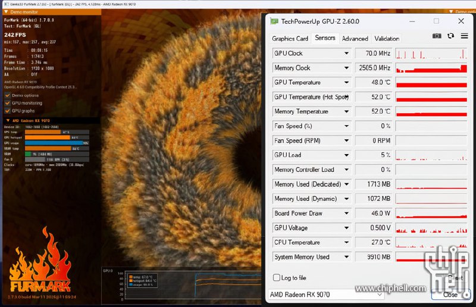Take a screenshot with GPU-Z camera icon

(x=437, y=36)
